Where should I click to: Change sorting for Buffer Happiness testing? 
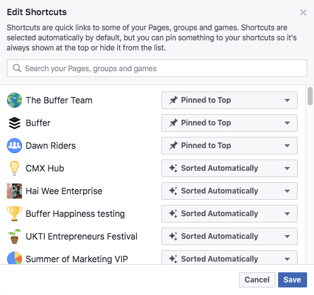[230, 214]
